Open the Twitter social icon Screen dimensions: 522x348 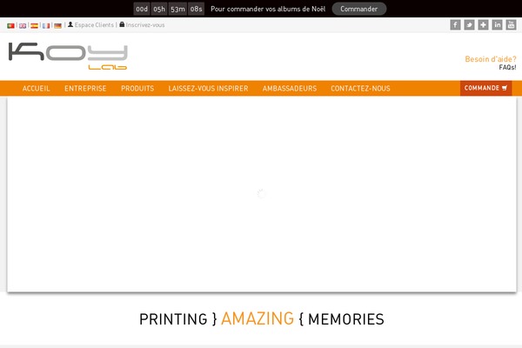coord(470,24)
